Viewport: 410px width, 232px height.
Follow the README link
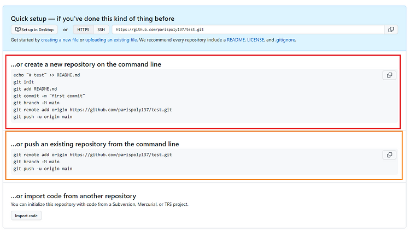pos(236,40)
